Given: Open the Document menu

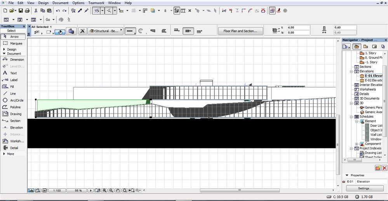Looking at the screenshot, I should click(x=60, y=3).
